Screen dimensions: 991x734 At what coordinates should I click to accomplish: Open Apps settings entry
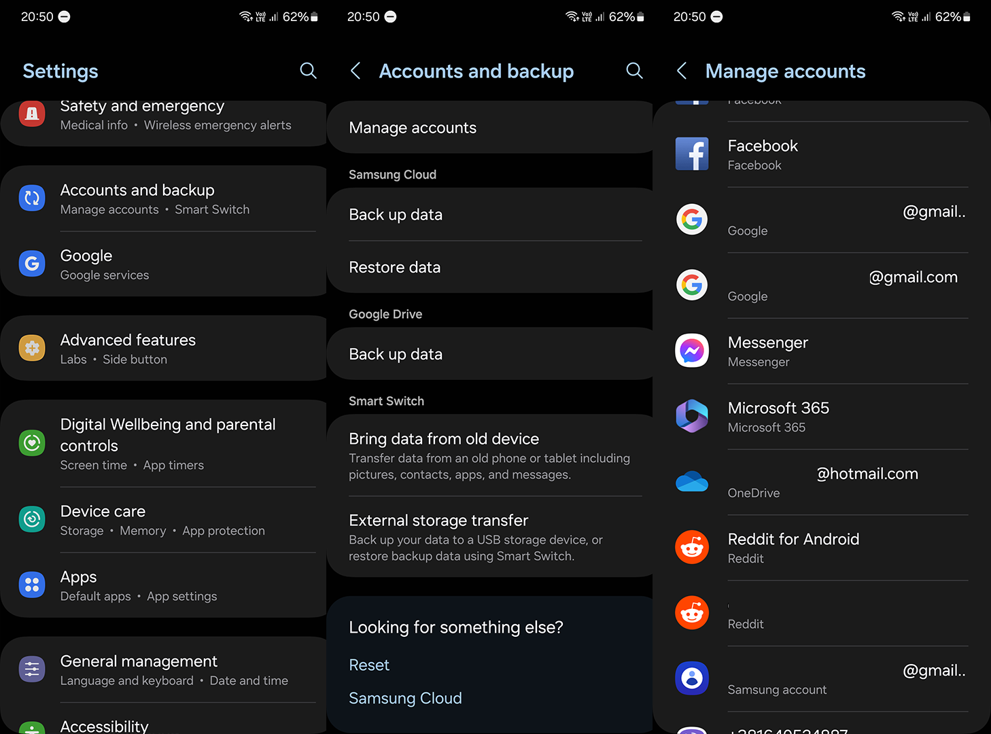point(163,585)
